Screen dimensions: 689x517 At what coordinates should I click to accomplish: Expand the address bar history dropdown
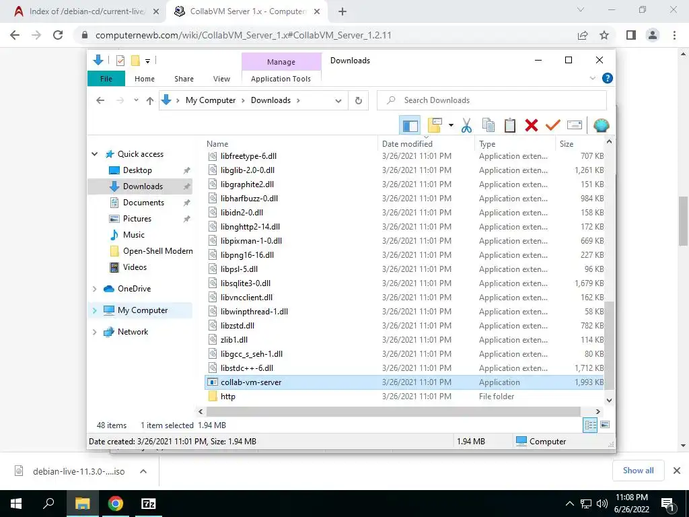pyautogui.click(x=338, y=101)
